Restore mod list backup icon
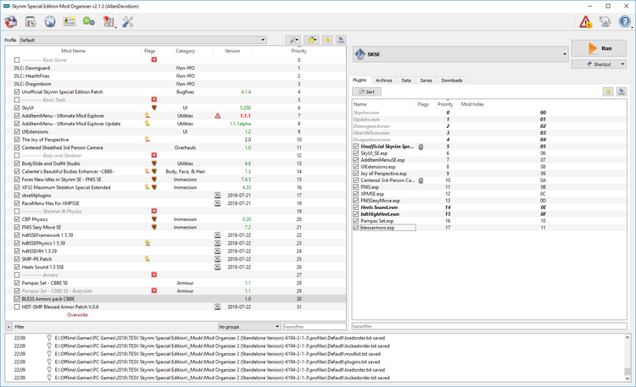 point(327,40)
